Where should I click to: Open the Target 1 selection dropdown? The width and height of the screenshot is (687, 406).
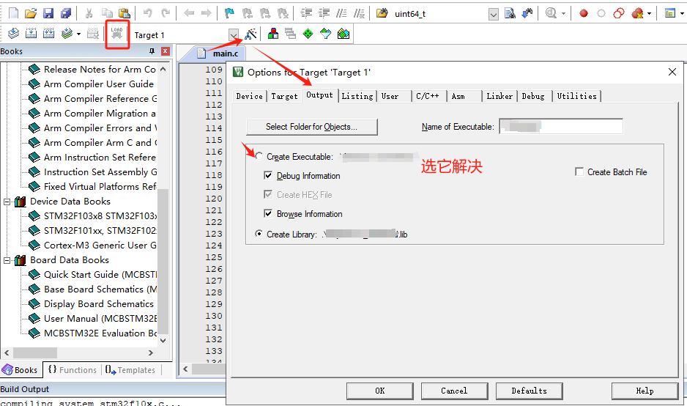(234, 34)
